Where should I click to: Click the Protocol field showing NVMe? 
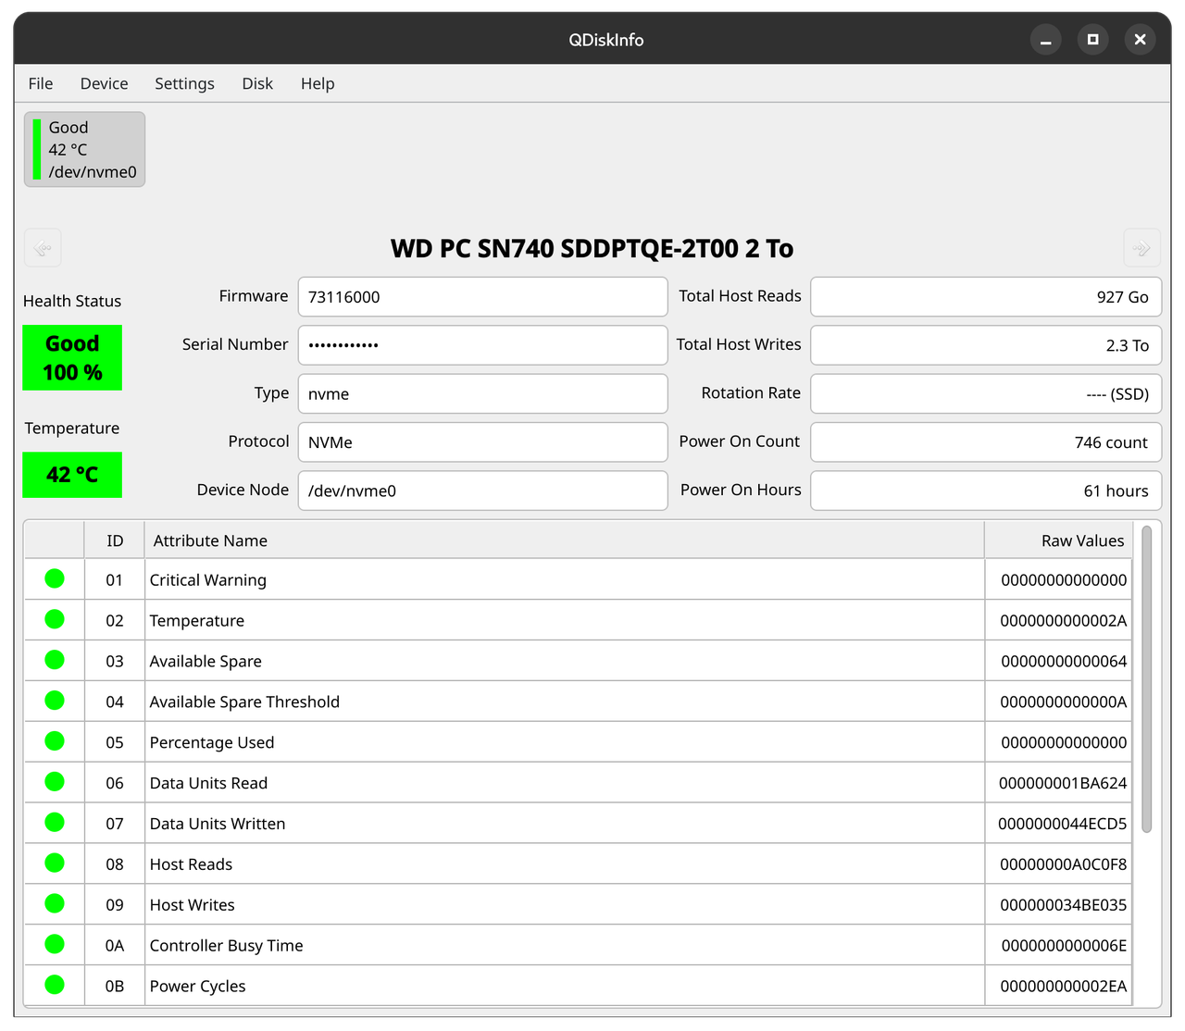point(482,441)
